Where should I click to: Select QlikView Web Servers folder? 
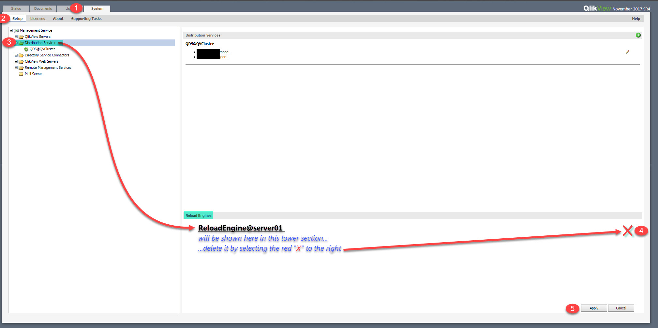coord(42,61)
